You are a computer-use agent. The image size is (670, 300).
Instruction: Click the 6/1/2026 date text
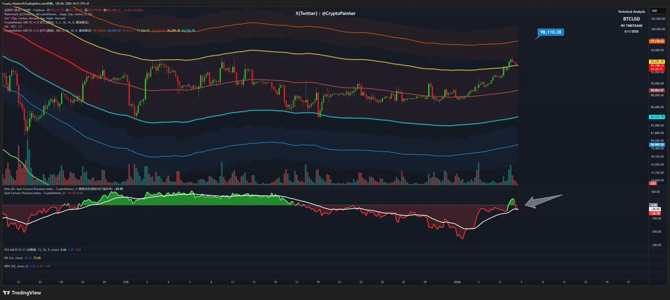pyautogui.click(x=631, y=32)
